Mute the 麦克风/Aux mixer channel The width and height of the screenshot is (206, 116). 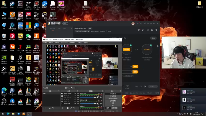pyautogui.click(x=98, y=97)
